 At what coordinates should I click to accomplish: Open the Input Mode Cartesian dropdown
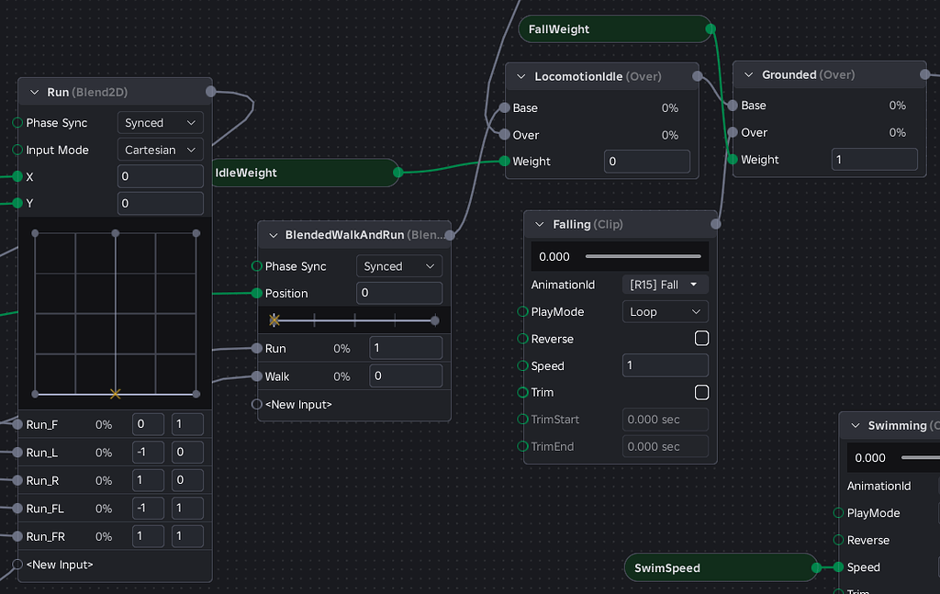click(x=161, y=150)
